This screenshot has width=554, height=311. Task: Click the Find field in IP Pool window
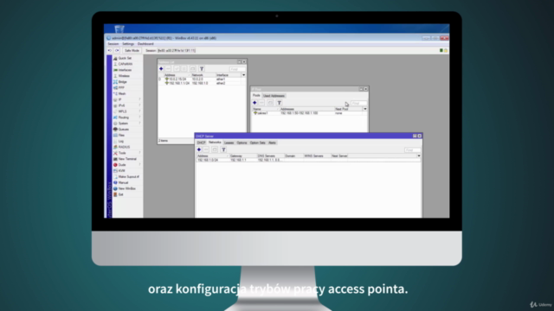tap(358, 103)
